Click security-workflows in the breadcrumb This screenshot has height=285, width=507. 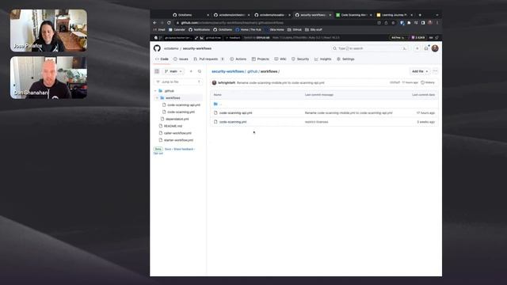tap(227, 71)
